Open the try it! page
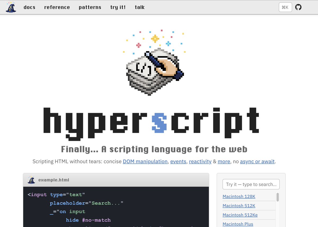The width and height of the screenshot is (318, 227). pyautogui.click(x=118, y=7)
